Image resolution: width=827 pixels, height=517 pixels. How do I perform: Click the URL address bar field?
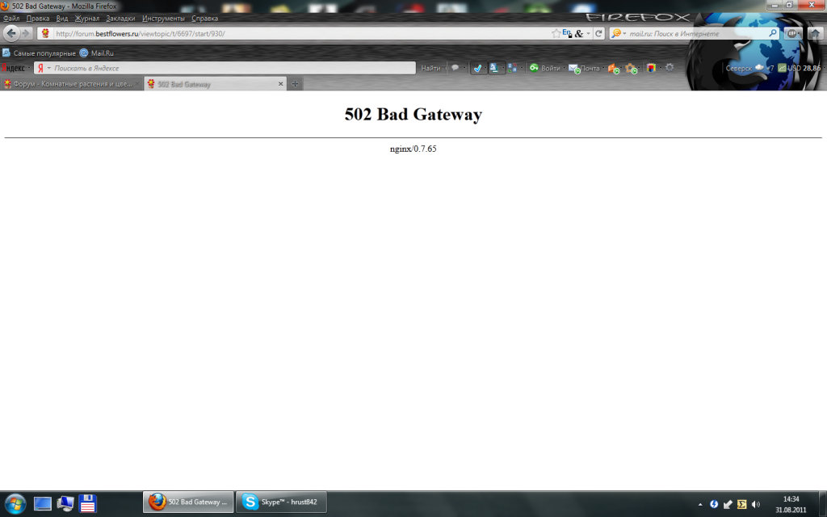[x=299, y=34]
